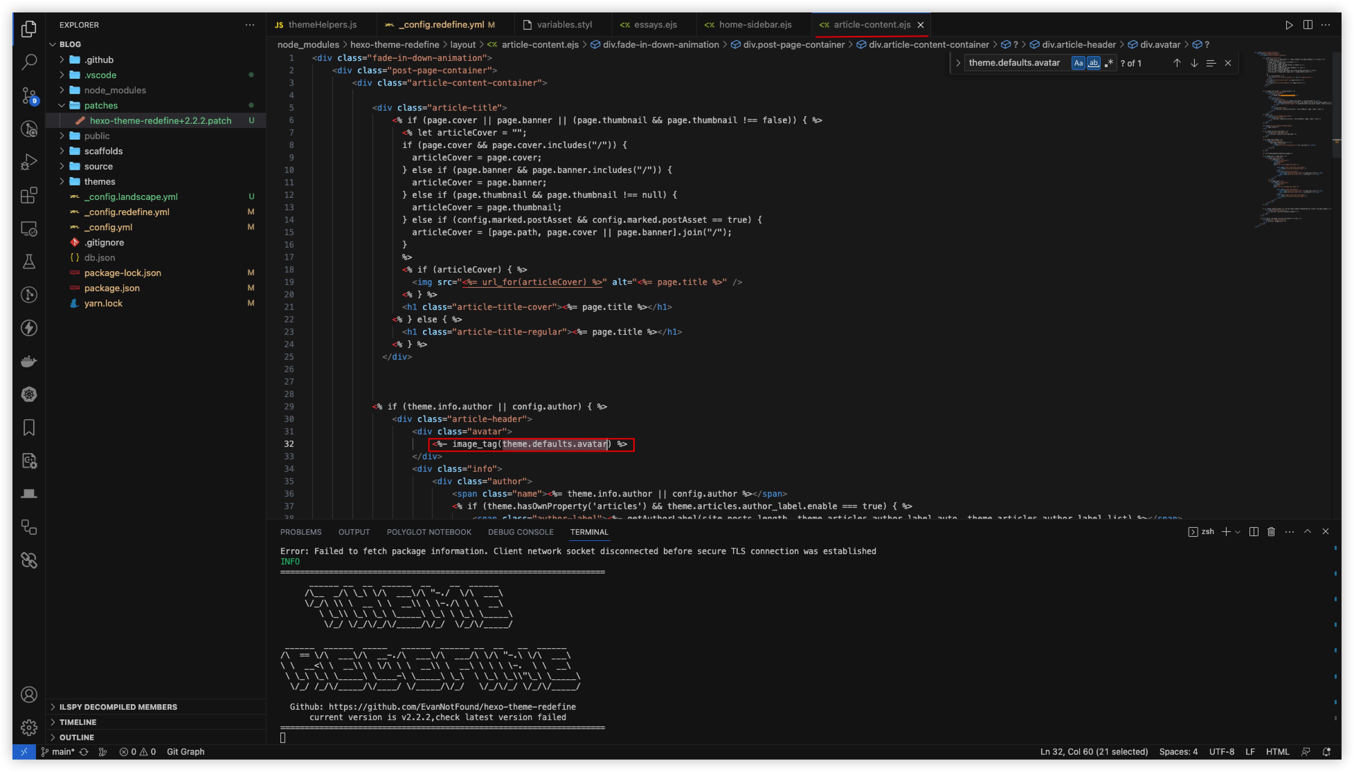
Task: Disable Match Whole Word in find widget
Action: click(1093, 63)
